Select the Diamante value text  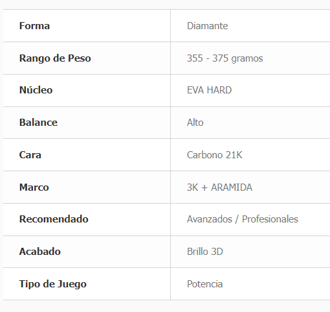click(x=207, y=26)
